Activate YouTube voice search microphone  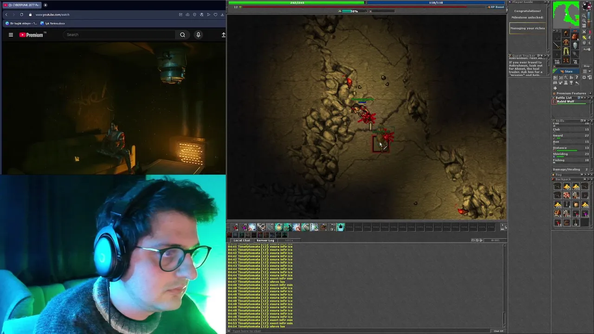point(198,34)
